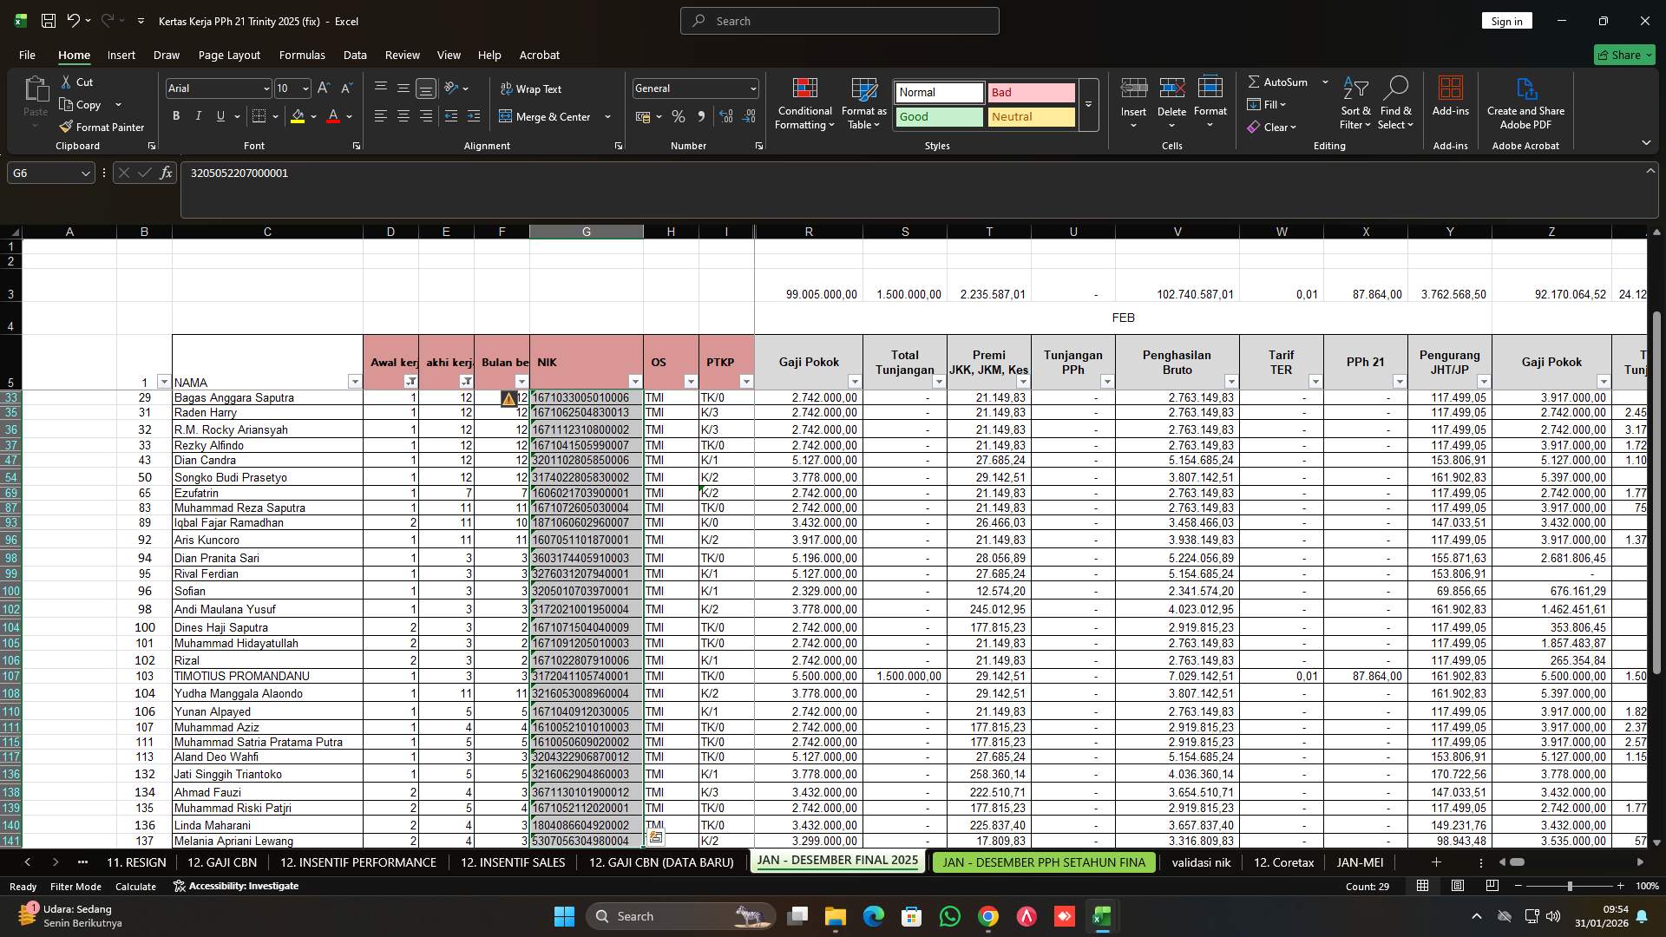Click Create and Share Adobe PDF

[1525, 102]
